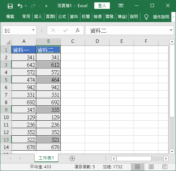176x171 pixels.
Task: Select column C header
Action: (x=73, y=41)
